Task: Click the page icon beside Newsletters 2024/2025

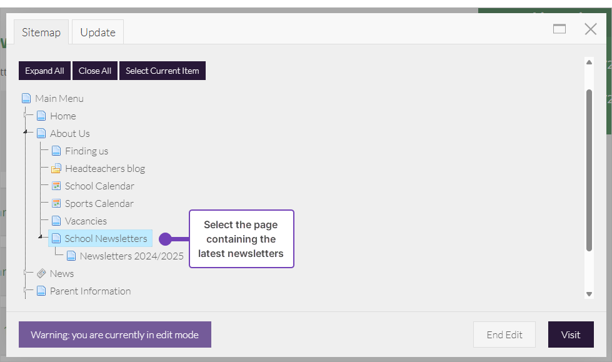Action: tap(71, 256)
